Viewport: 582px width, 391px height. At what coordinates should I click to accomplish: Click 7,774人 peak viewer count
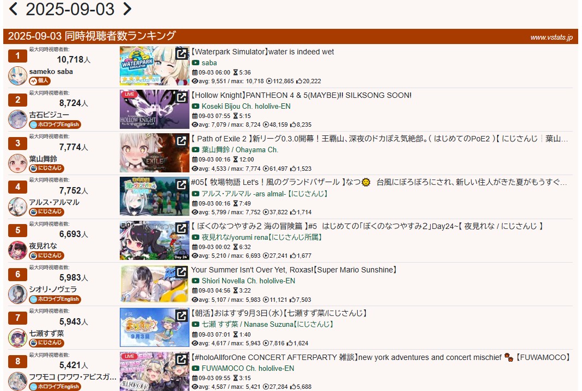pos(73,147)
